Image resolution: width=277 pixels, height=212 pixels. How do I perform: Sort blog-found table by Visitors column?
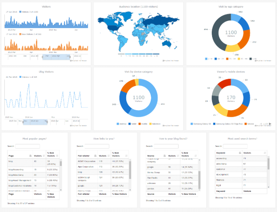coord(173,156)
